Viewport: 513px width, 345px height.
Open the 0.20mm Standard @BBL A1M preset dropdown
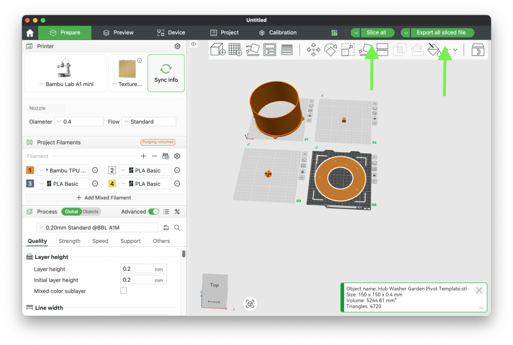(97, 228)
